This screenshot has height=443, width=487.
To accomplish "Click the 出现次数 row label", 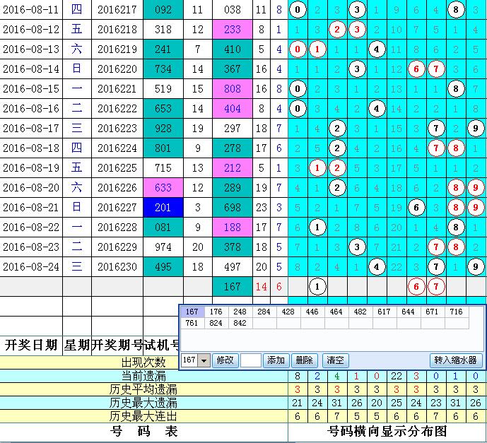I will click(x=143, y=362).
